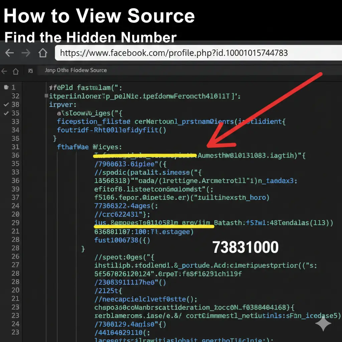Viewport: 342px width, 342px height.
Task: Toggle the checkmark next to line 38
Action: [x=7, y=105]
